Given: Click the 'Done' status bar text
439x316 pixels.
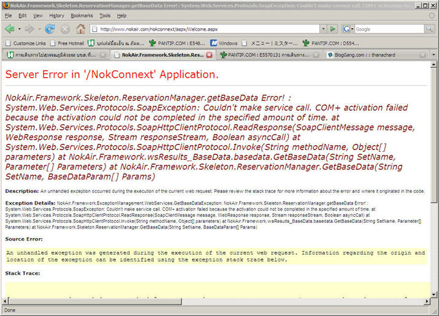Looking at the screenshot, I should point(10,310).
